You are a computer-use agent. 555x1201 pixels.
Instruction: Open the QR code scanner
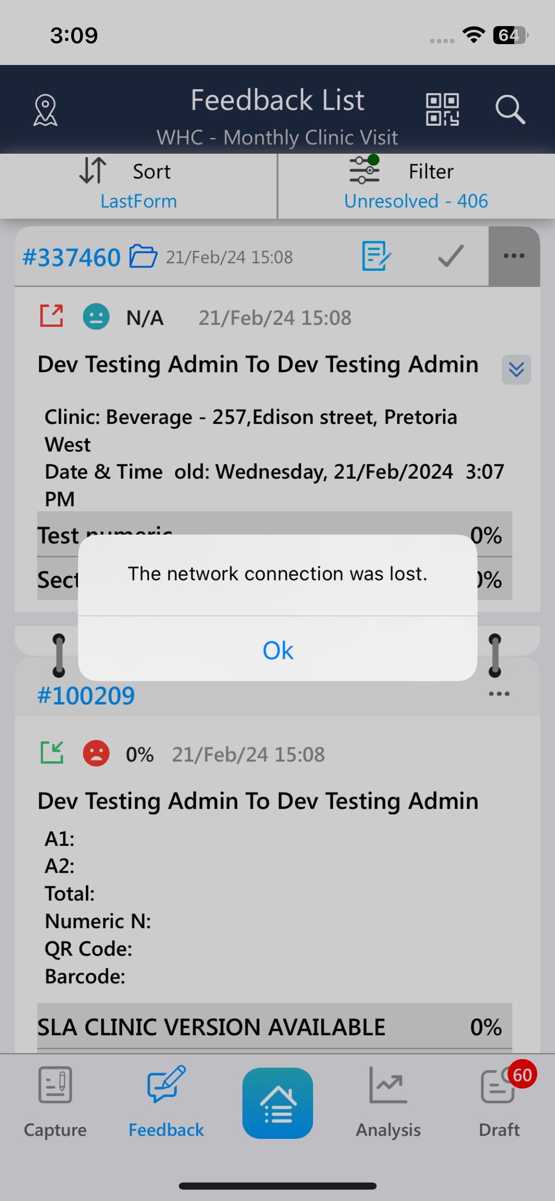[442, 110]
